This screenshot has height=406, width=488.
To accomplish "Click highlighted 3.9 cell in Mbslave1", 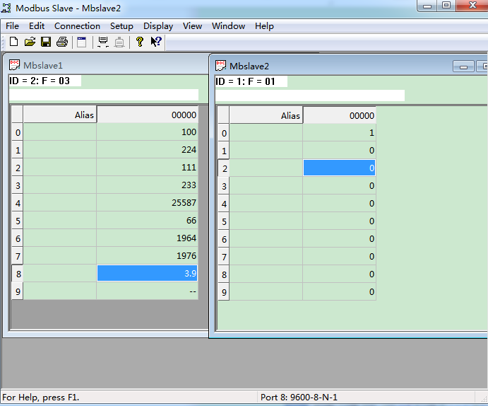I will point(147,273).
